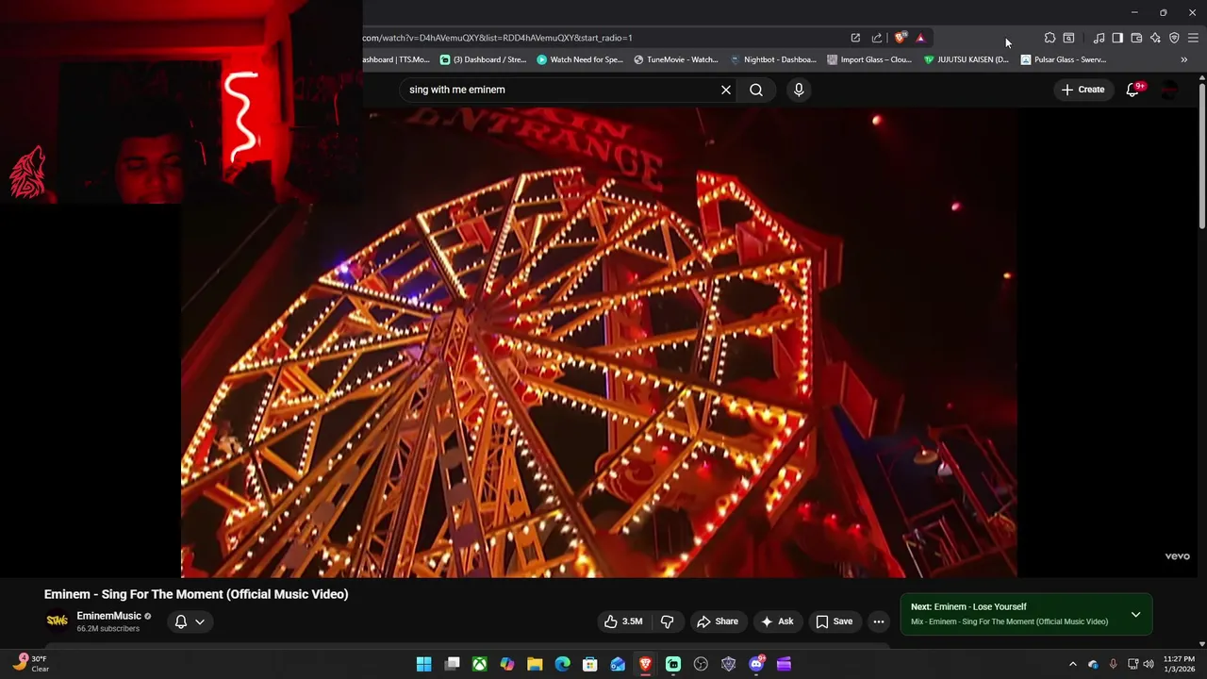Viewport: 1207px width, 679px height.
Task: Click the microphone icon in system tray
Action: [x=1113, y=664]
